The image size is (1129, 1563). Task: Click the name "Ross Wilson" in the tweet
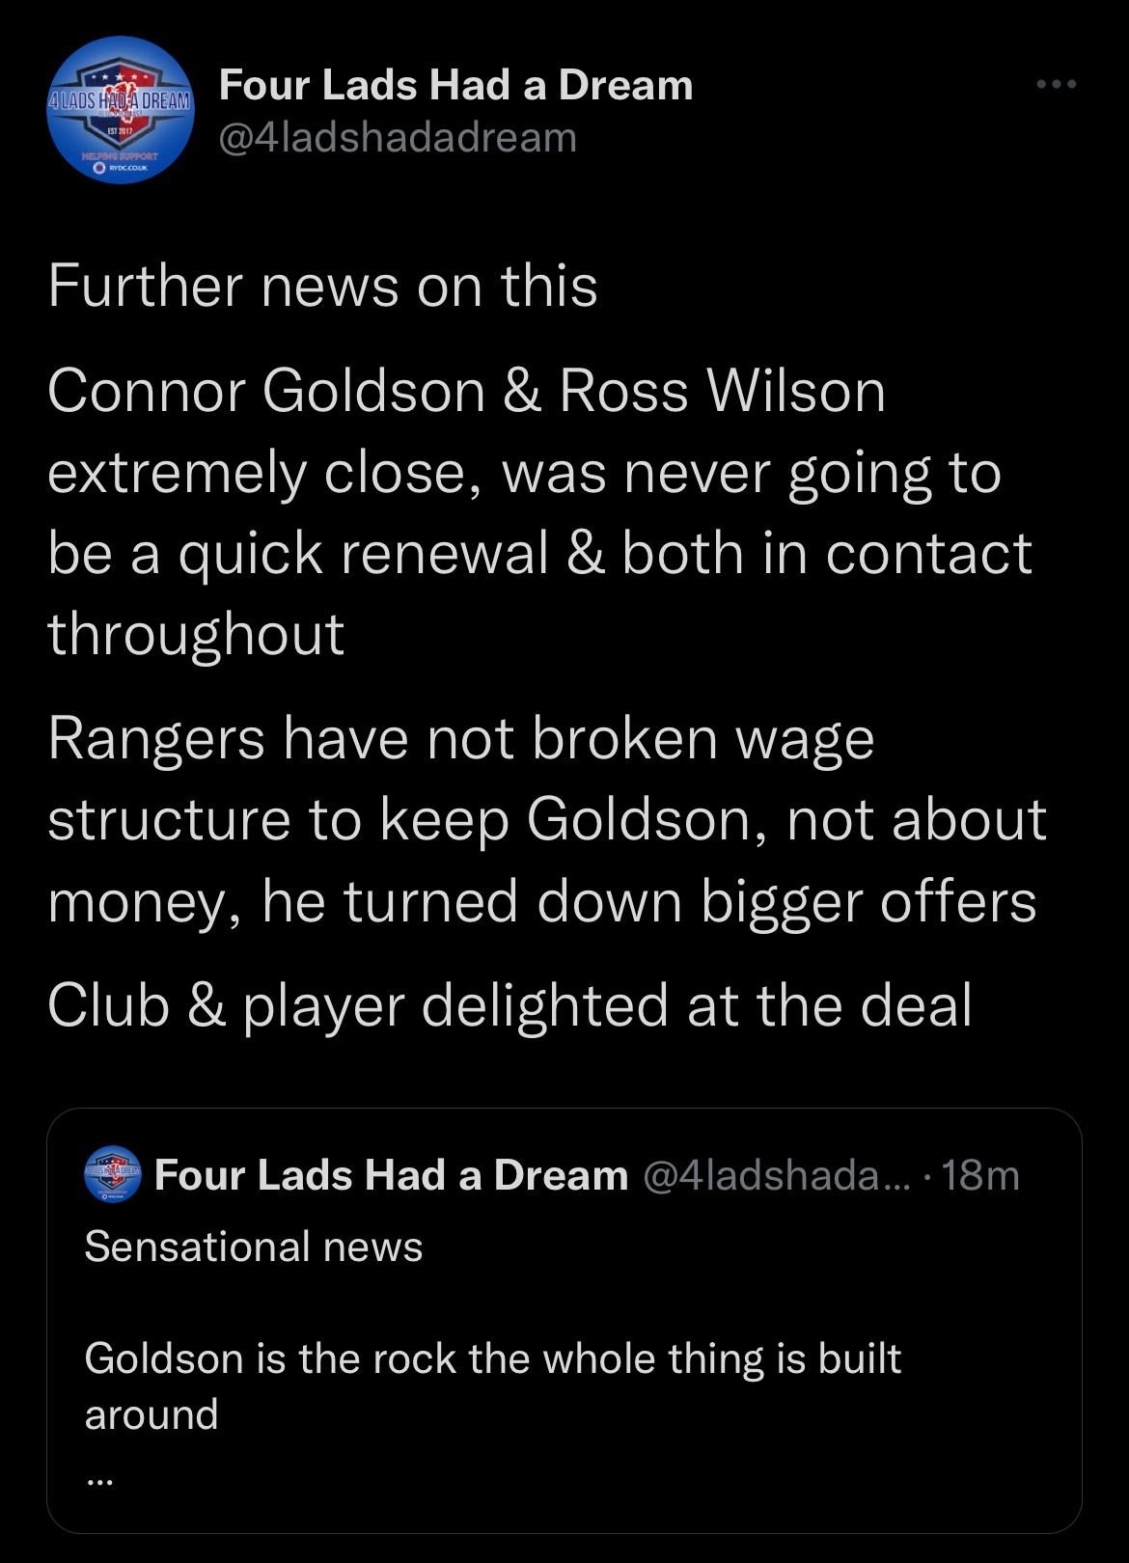point(722,391)
